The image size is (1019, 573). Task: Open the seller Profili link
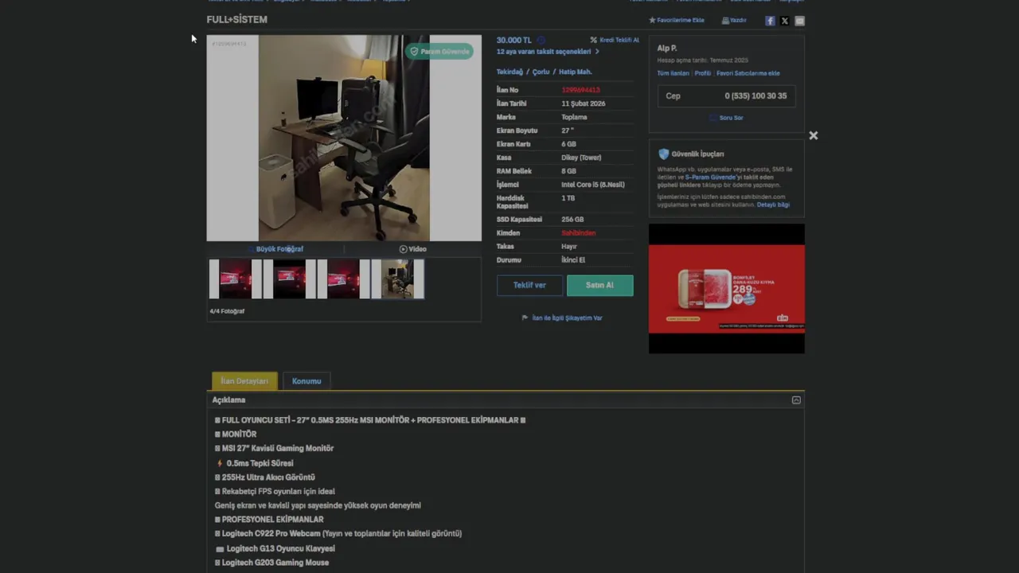point(703,73)
